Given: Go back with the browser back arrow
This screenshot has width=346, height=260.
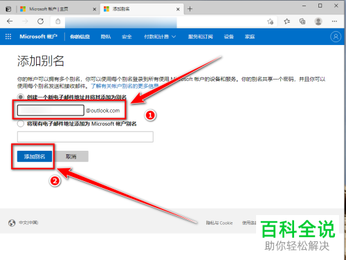Looking at the screenshot, I should point(10,21).
